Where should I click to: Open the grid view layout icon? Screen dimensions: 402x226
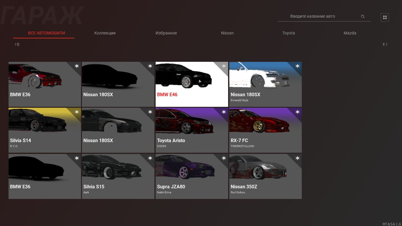pyautogui.click(x=385, y=17)
